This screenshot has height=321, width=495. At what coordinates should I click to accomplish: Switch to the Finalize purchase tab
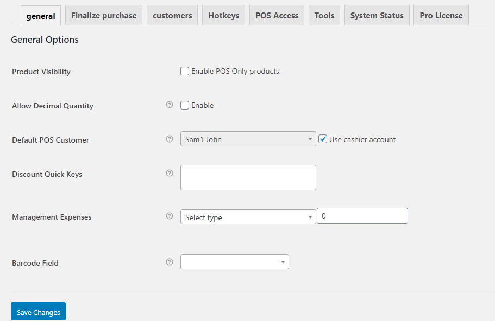pos(103,15)
